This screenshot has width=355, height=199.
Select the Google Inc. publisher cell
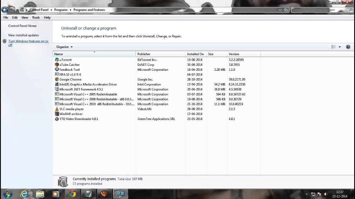click(x=145, y=80)
